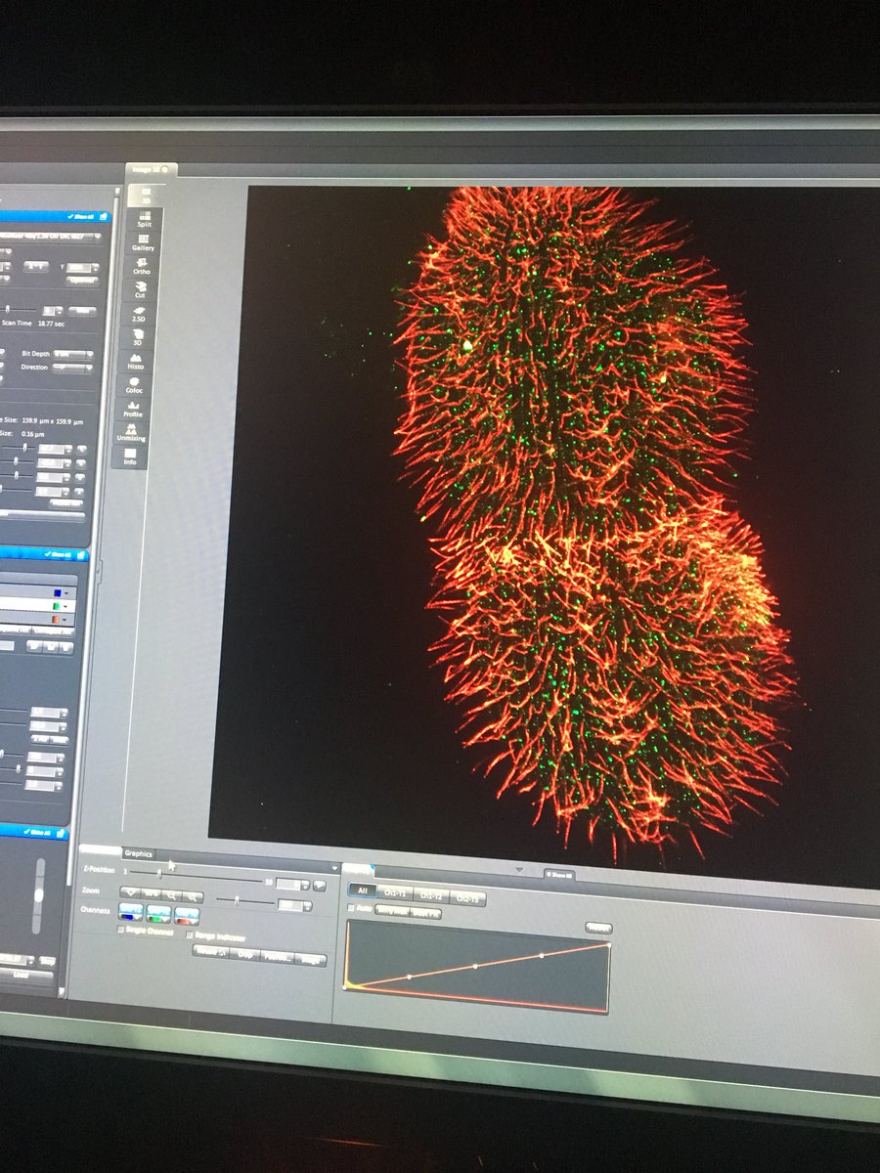880x1173 pixels.
Task: Select the All channels tab
Action: 362,891
